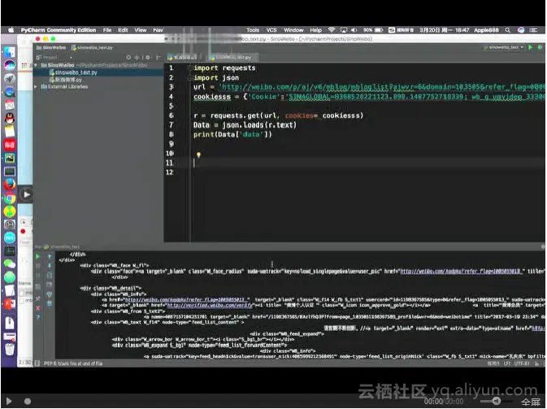Click the video progress bar knob
547x409 pixels.
click(28, 402)
